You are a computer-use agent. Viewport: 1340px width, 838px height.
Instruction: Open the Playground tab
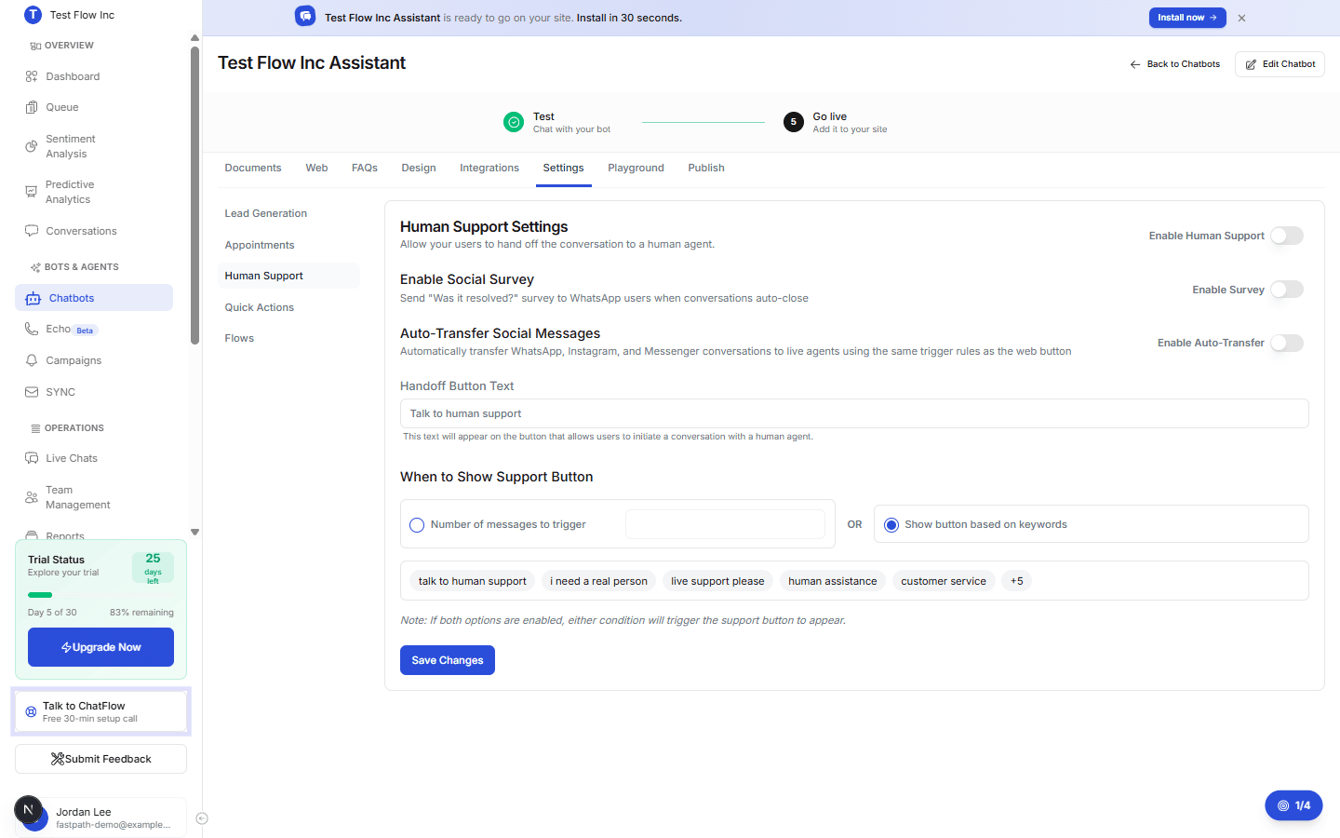(x=636, y=168)
